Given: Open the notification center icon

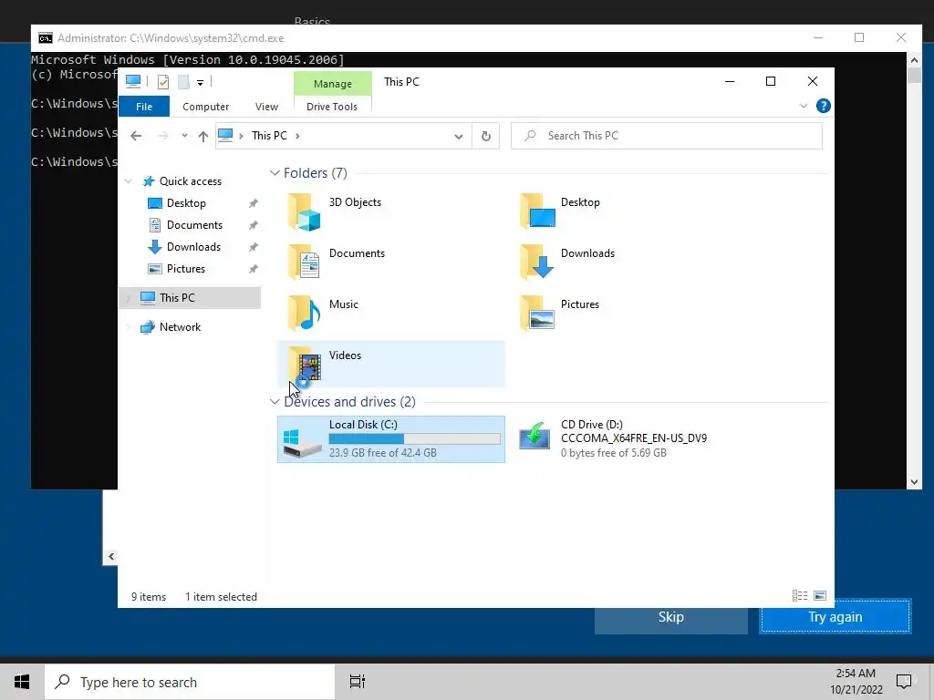Looking at the screenshot, I should [904, 682].
